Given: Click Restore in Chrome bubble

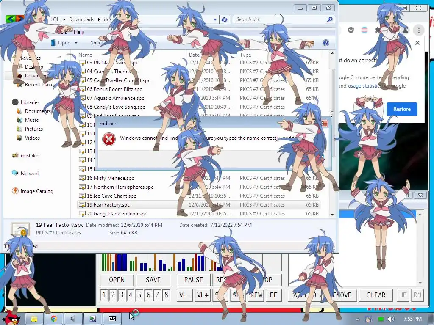Looking at the screenshot, I should [x=402, y=109].
